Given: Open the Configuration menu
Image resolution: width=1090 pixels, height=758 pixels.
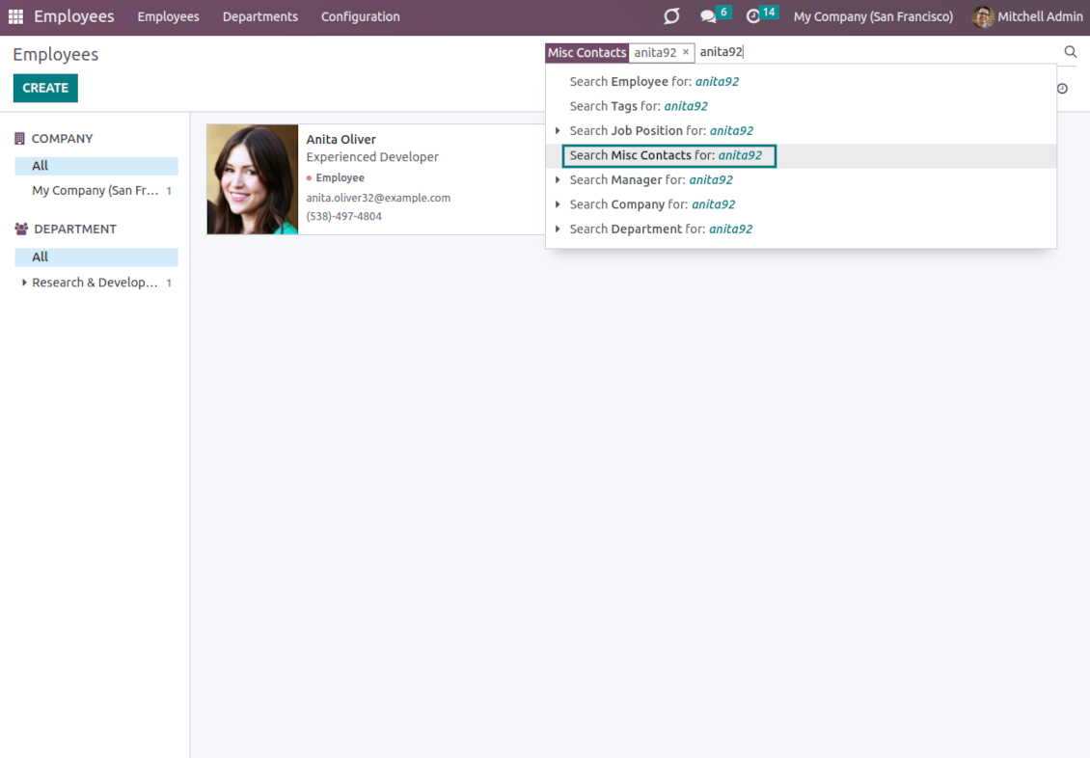Looking at the screenshot, I should pyautogui.click(x=360, y=16).
